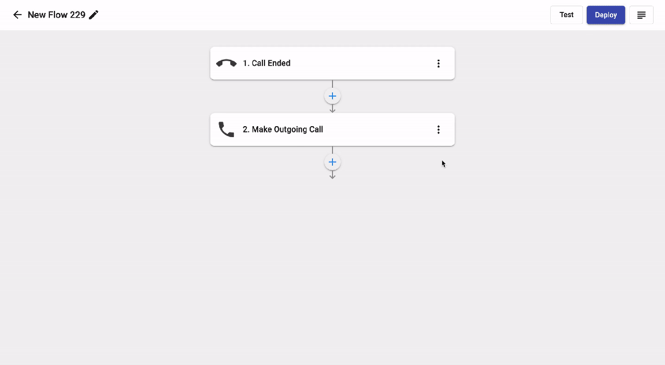Deploy the flow with the Deploy button
The height and width of the screenshot is (365, 665).
pyautogui.click(x=606, y=15)
